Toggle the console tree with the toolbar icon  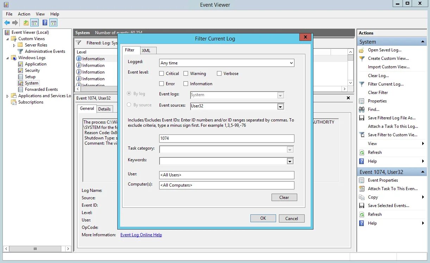tap(34, 23)
